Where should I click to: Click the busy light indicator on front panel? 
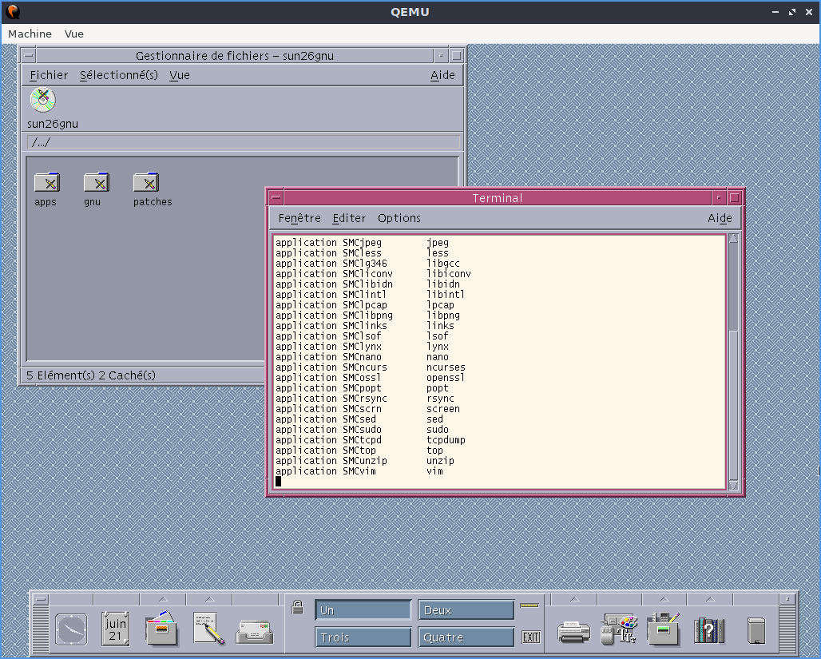[529, 605]
